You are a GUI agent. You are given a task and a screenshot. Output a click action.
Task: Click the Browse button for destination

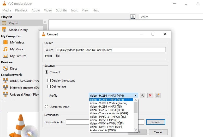[156, 122]
